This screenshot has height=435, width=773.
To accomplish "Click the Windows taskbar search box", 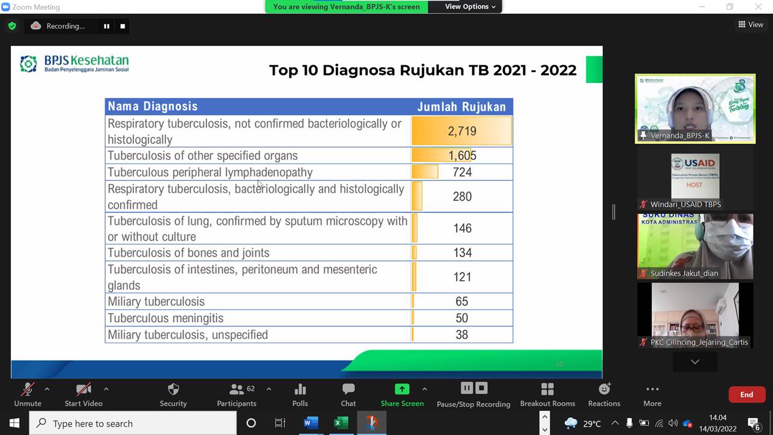I will point(133,424).
